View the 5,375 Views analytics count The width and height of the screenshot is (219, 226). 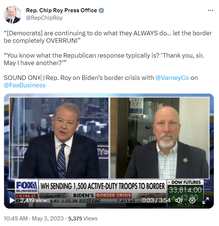[83, 218]
